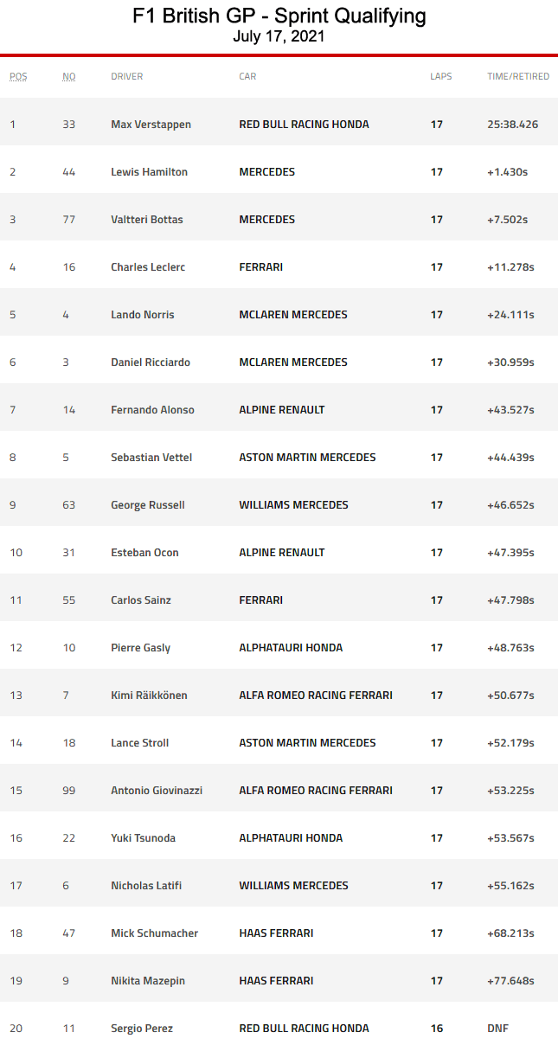The image size is (558, 1045).
Task: Select the DRIVER column header
Action: click(127, 76)
